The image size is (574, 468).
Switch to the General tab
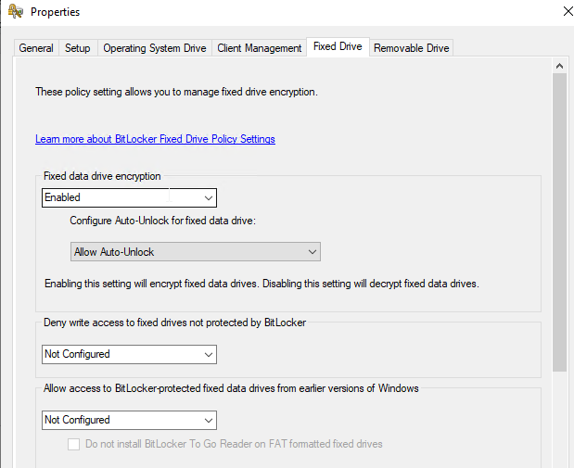coord(36,48)
